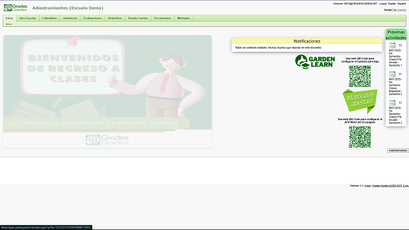The height and width of the screenshot is (230, 409).
Task: Click the Portal link
Action: [388, 10]
